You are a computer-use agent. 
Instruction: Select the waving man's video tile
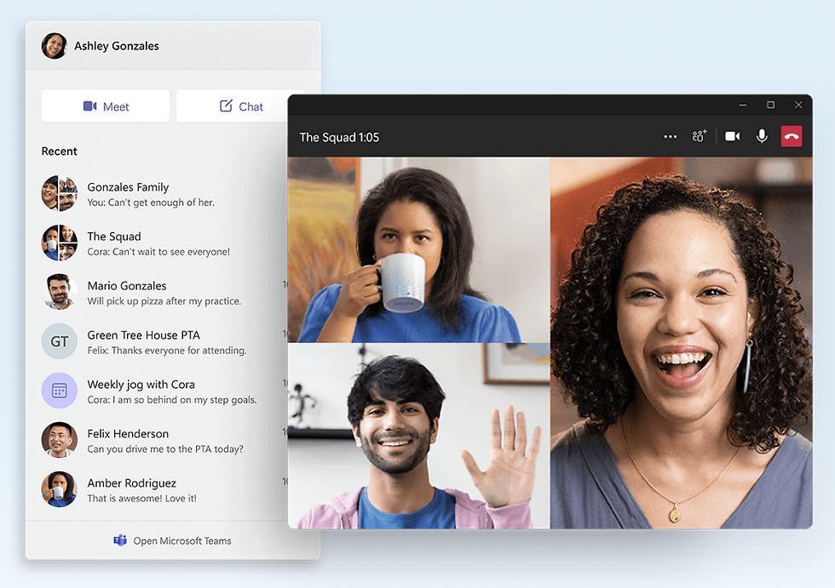418,436
